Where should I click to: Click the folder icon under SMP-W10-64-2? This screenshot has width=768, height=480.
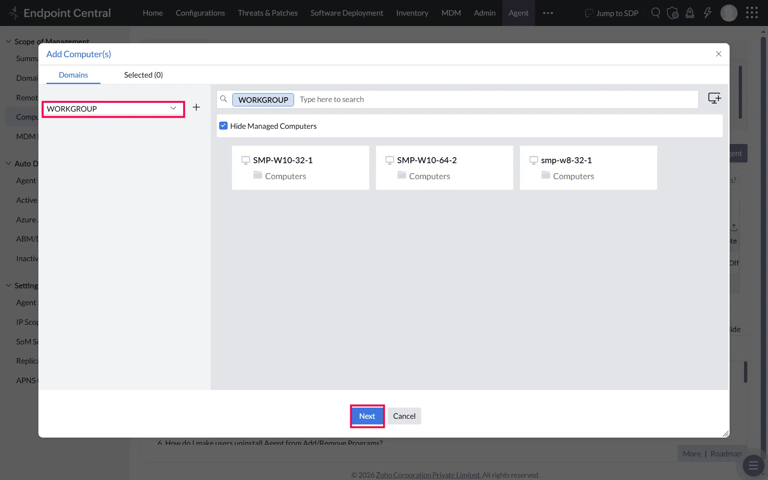402,175
